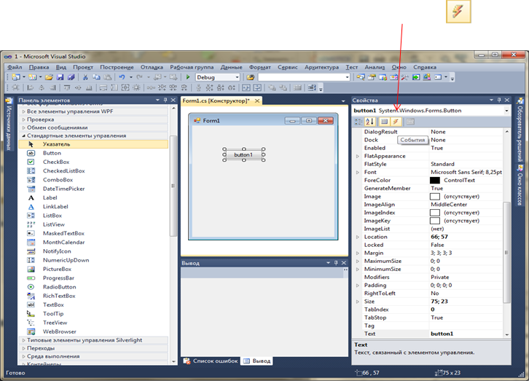
Task: Collapse the Стандартные элементы управления group
Action: click(x=23, y=135)
